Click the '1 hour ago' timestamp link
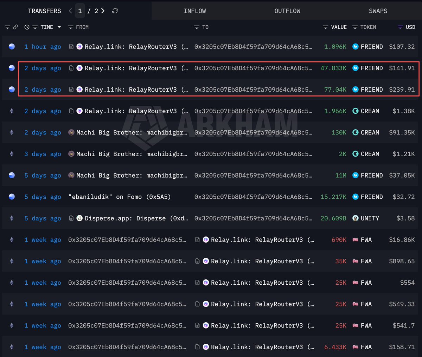Image resolution: width=422 pixels, height=357 pixels. click(43, 47)
